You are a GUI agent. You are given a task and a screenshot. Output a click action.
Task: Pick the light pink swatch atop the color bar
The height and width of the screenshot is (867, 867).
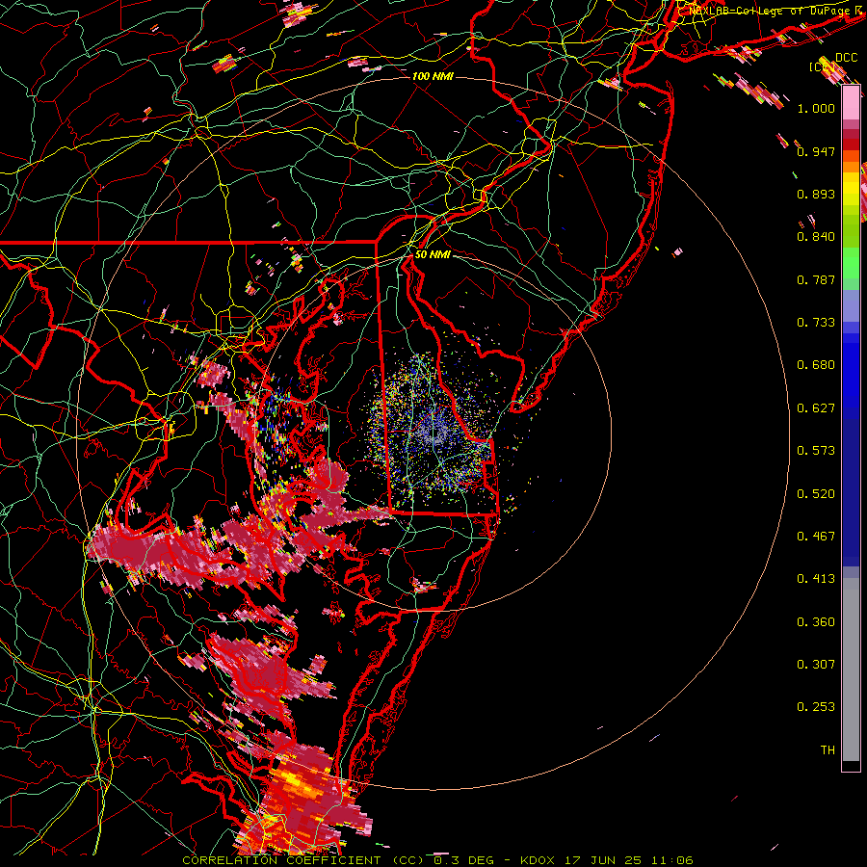[x=851, y=103]
